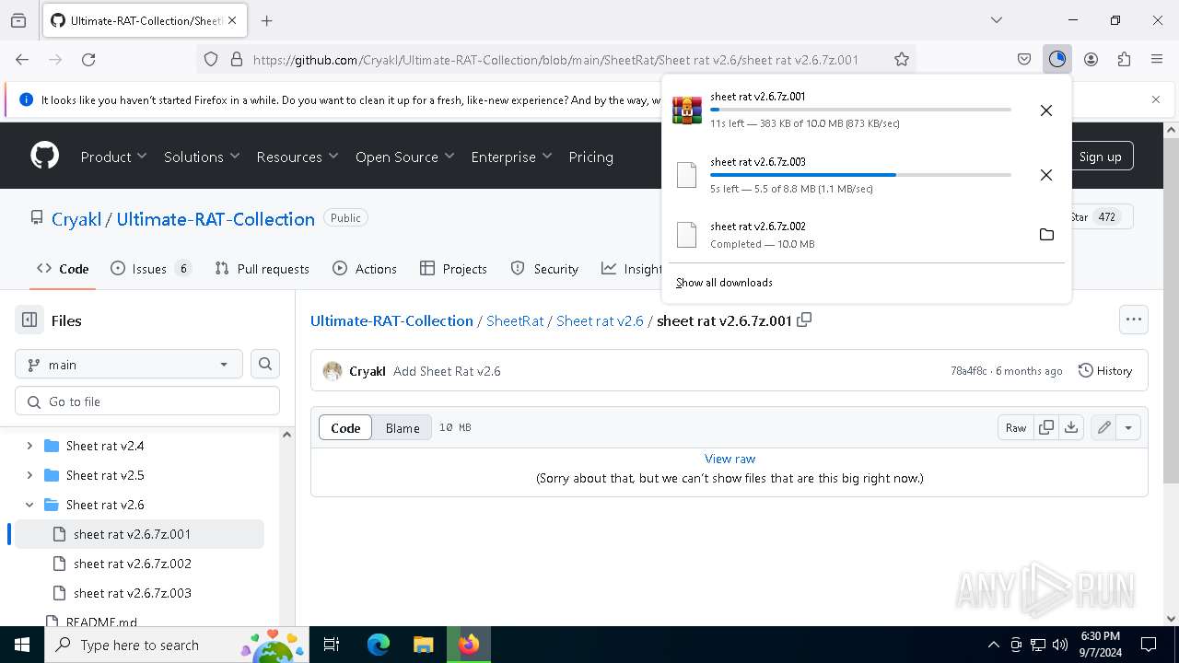Screen dimensions: 1179x663
Task: Open the Firefox application menu
Action: (x=1157, y=59)
